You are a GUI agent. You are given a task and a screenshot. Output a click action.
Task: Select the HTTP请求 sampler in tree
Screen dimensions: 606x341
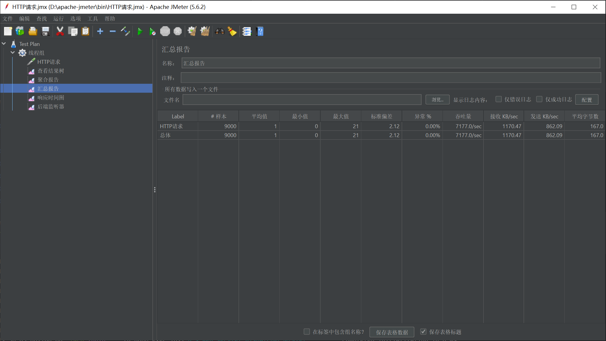coord(49,62)
